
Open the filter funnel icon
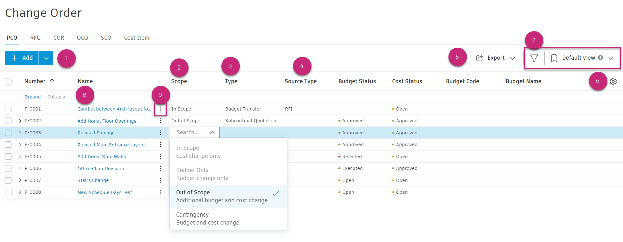click(534, 58)
